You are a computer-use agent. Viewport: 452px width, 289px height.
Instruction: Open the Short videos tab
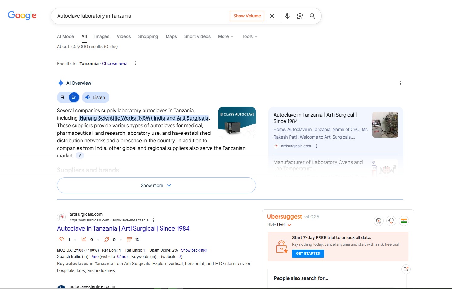tap(197, 36)
